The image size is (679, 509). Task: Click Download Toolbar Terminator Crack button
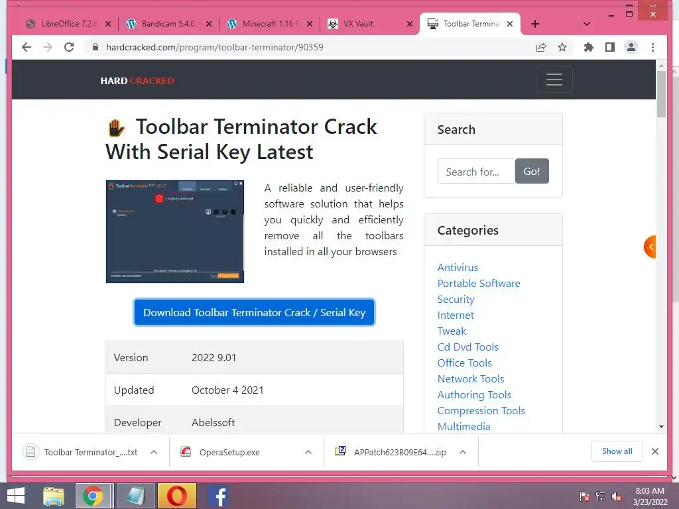[254, 312]
